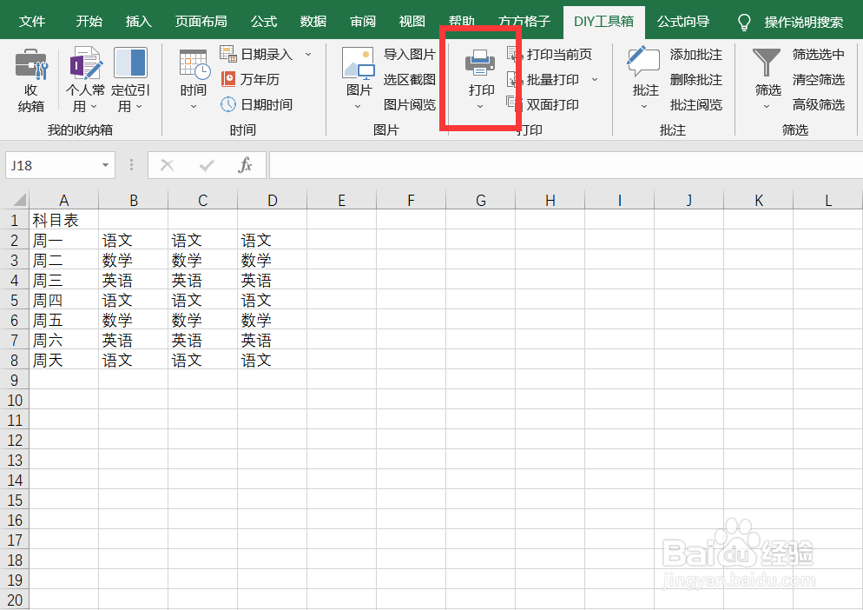Click the 定位引用 icon
Screen dimensions: 863x610
(x=130, y=63)
